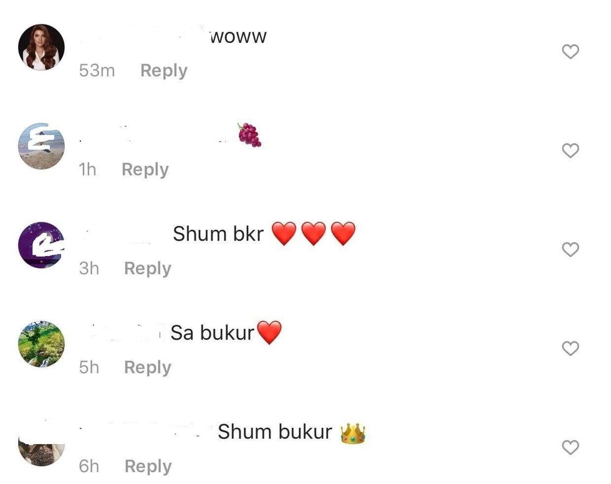The width and height of the screenshot is (611, 484).
Task: Select the "woww" comment text
Action: click(238, 37)
